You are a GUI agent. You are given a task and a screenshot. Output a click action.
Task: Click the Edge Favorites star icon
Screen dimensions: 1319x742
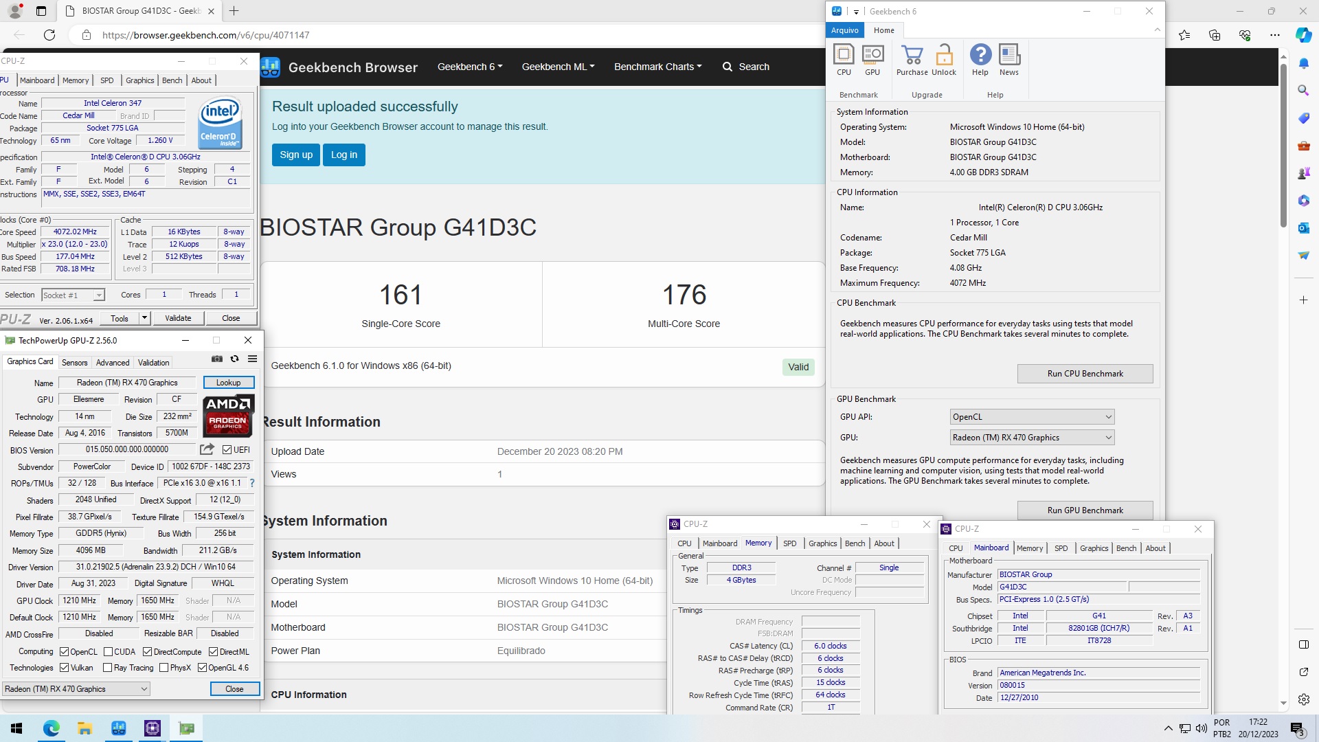click(x=1184, y=35)
